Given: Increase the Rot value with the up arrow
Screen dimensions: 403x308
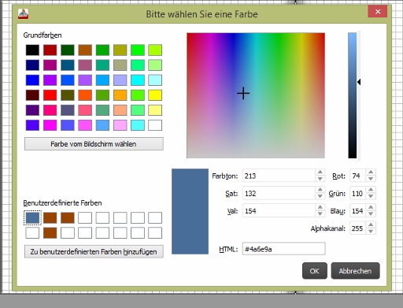Looking at the screenshot, I should pyautogui.click(x=371, y=173).
